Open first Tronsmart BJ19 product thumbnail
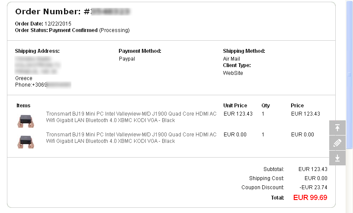353x213 pixels. [26, 121]
